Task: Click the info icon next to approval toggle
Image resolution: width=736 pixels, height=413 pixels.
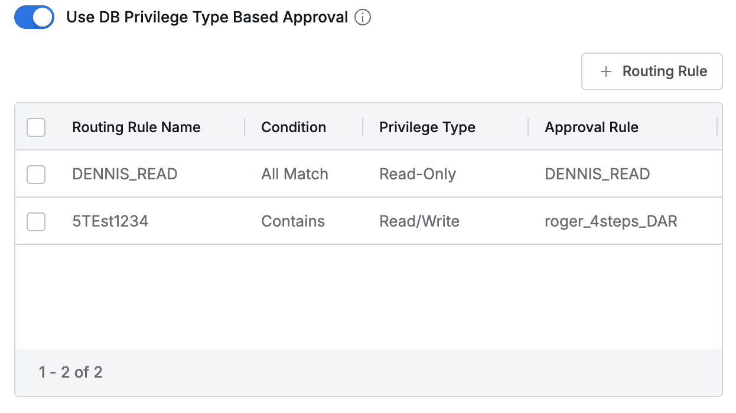Action: 363,17
